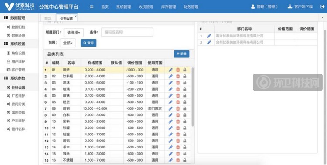Open 库存管理 top menu
The height and width of the screenshot is (165, 327).
(x=168, y=7)
